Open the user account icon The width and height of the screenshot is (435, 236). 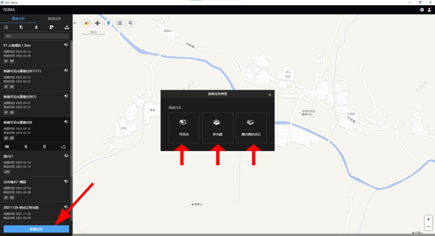[429, 10]
